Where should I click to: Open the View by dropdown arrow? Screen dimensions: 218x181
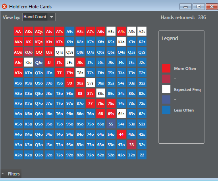click(x=52, y=17)
